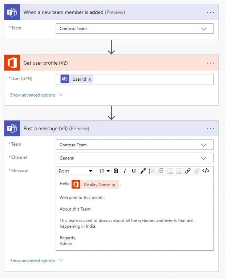Click the 'Welcome to this team!!!' line
Viewport: 226px width, 279px height.
tap(82, 198)
